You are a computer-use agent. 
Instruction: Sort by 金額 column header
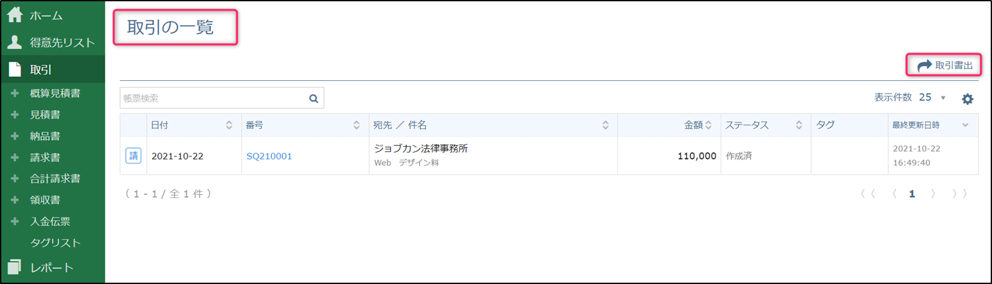tap(708, 125)
